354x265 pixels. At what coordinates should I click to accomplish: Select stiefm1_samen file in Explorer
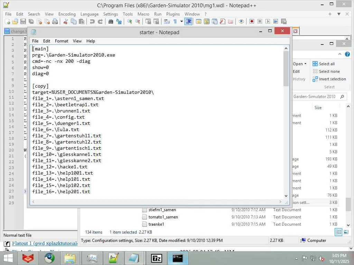[162, 210]
